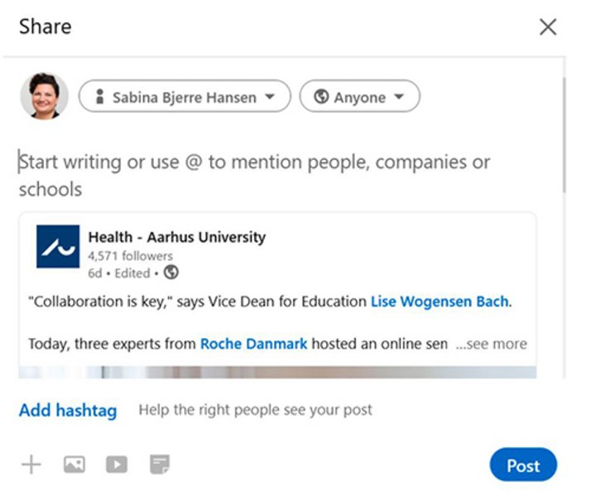This screenshot has height=497, width=591.
Task: Expand the post with see more
Action: tap(491, 344)
